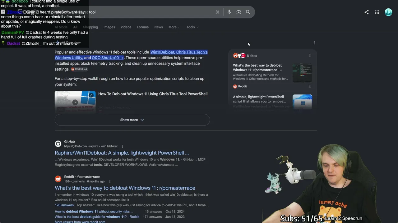Click the 'Reddit +4' source chip
398x223 pixels.
click(x=79, y=69)
